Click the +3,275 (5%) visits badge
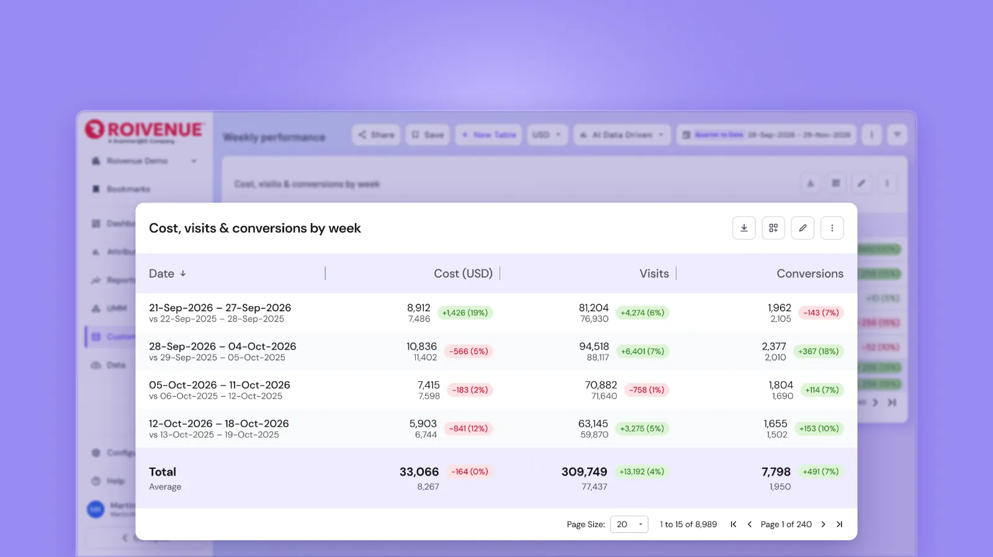This screenshot has height=557, width=993. [642, 428]
